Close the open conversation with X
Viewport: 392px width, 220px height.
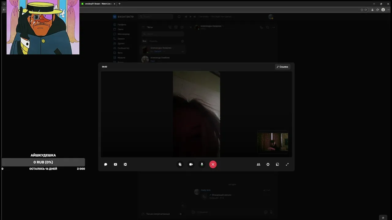[191, 27]
